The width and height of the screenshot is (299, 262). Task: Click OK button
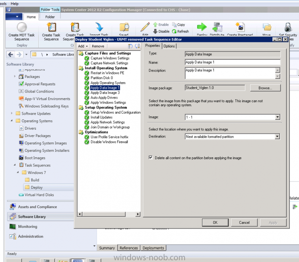point(215,222)
